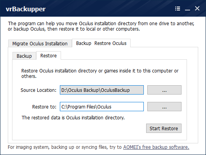Screen dimensions: 206x155
Task: Switch to Migrate Oculus Installation tab
Action: [40, 43]
